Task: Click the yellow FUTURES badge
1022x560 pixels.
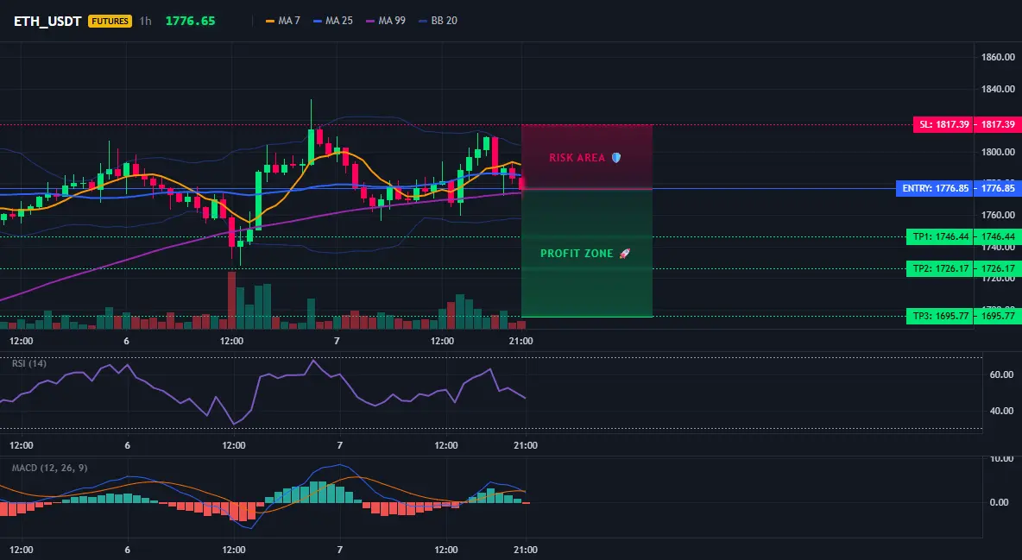Action: [110, 21]
